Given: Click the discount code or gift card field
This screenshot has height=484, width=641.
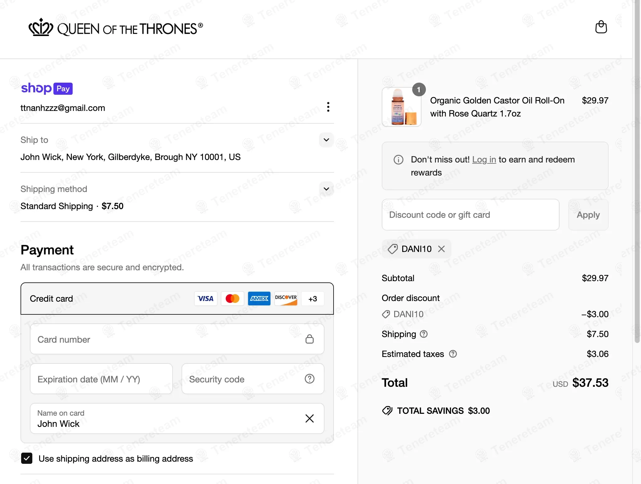Looking at the screenshot, I should (x=470, y=215).
